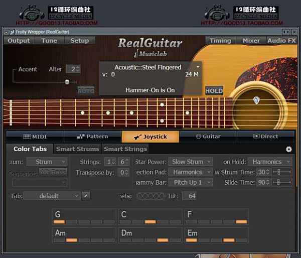Open Whammy Bar Pitch Up 1 dropdown

[x=191, y=182]
